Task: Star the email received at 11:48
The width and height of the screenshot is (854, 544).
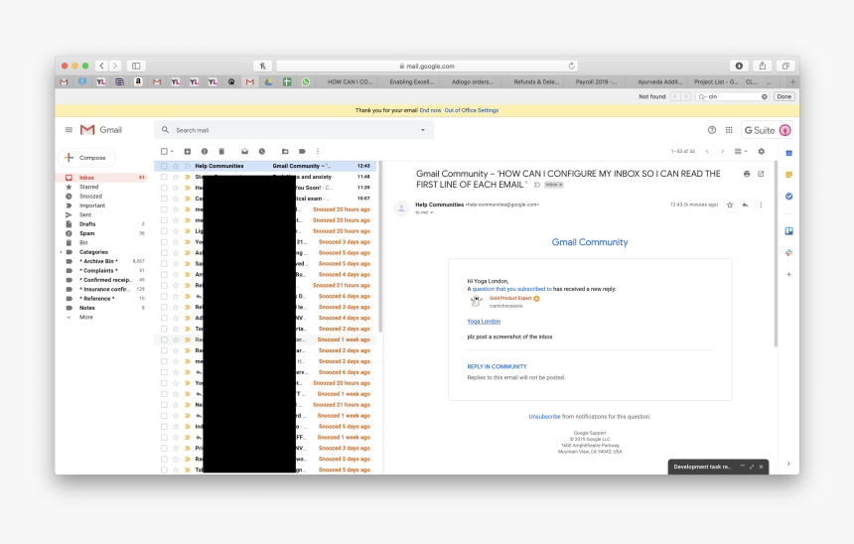Action: [176, 177]
